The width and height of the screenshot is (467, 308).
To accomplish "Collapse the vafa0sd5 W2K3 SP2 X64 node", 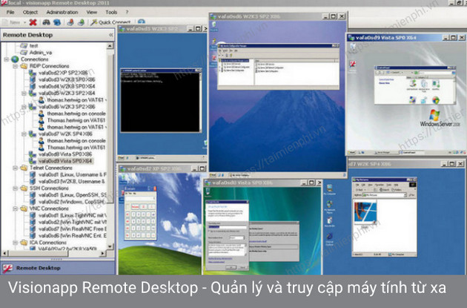I will 24,94.
